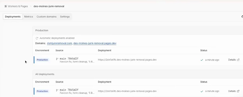Click the Deployment column header in All deployments
The width and height of the screenshot is (243, 97).
pos(104,82)
